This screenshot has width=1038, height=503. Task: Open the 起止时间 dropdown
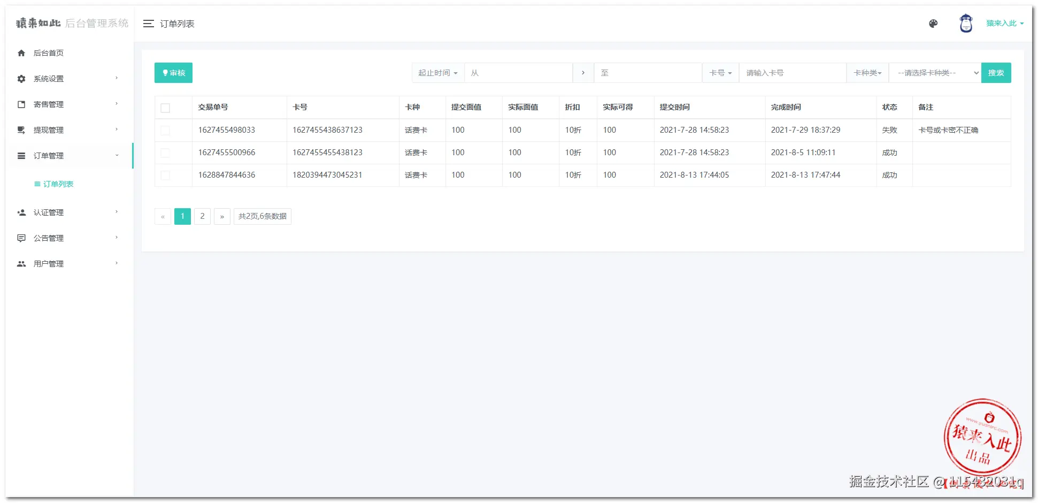[438, 73]
